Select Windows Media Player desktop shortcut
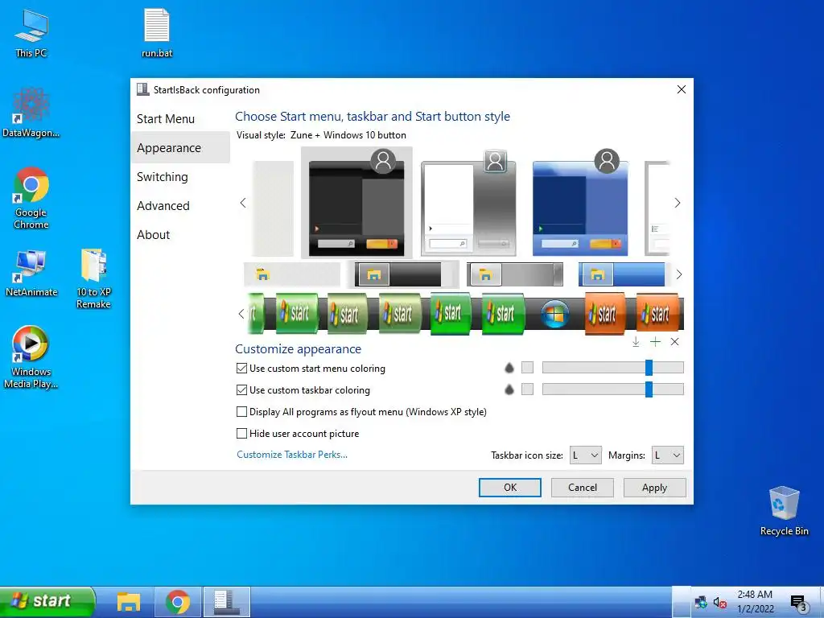Image resolution: width=824 pixels, height=618 pixels. click(x=31, y=357)
